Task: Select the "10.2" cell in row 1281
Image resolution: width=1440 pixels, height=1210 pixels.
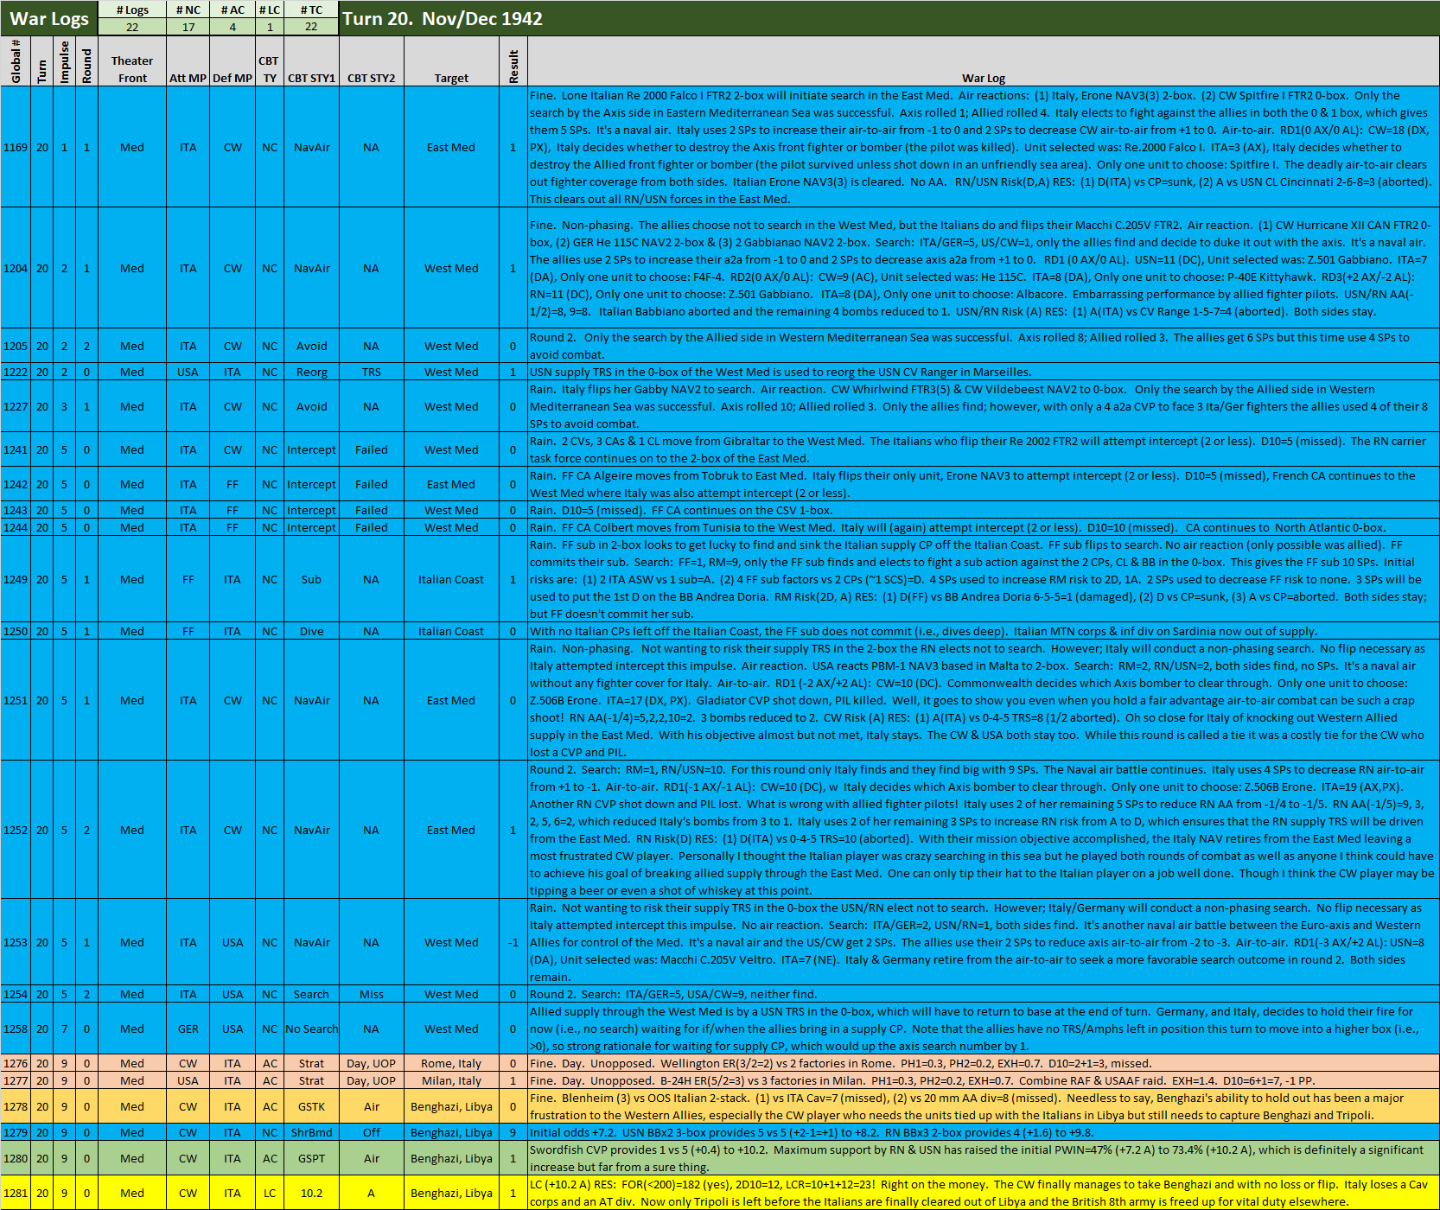Action: (x=311, y=1193)
